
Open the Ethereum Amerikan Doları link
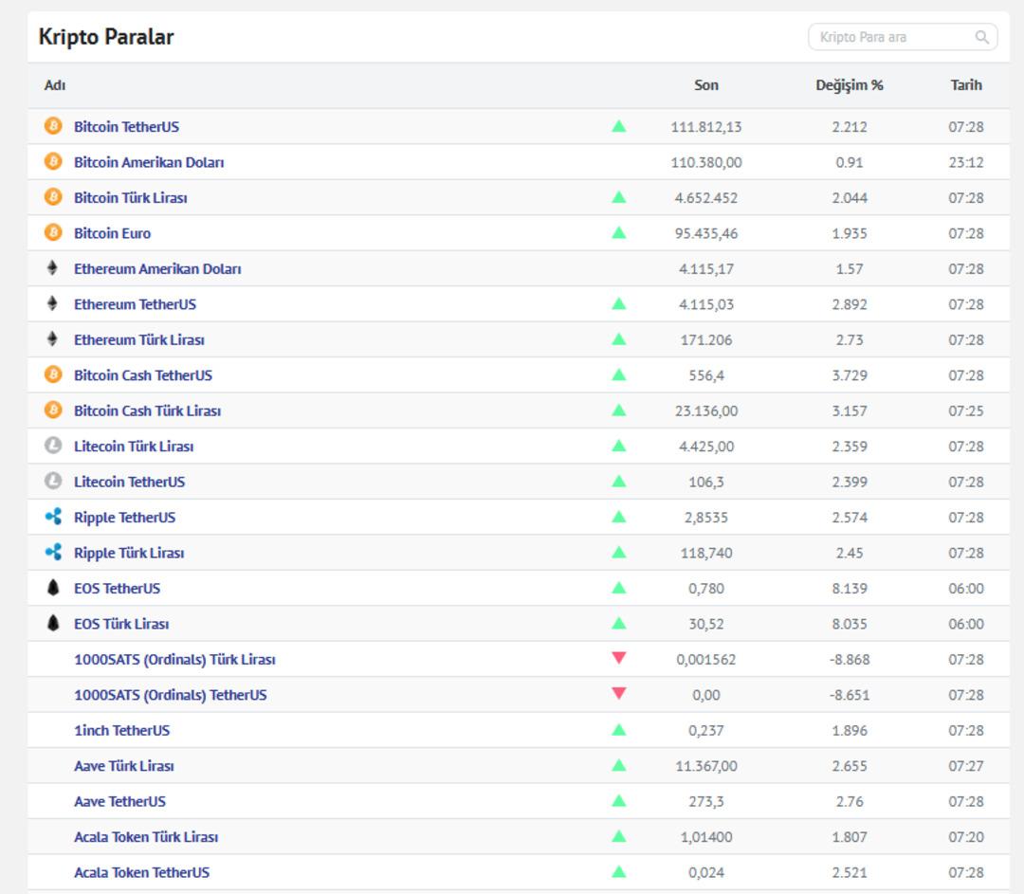157,268
